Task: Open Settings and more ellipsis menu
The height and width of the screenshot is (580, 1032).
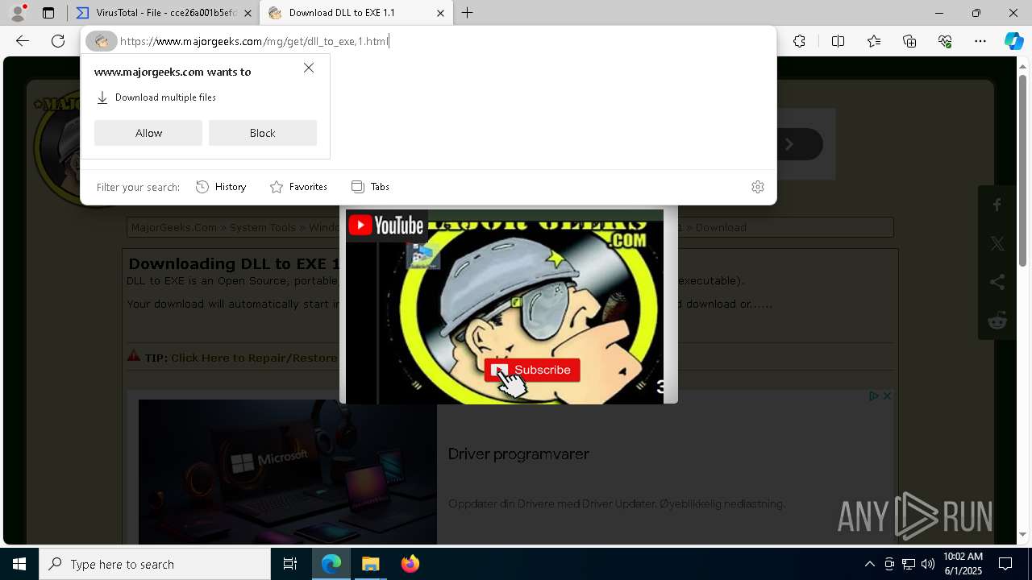Action: pyautogui.click(x=980, y=41)
